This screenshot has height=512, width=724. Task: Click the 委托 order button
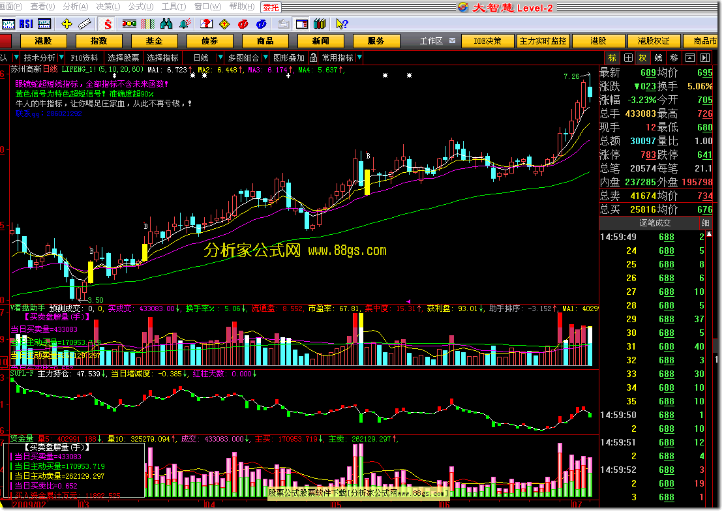pyautogui.click(x=271, y=7)
